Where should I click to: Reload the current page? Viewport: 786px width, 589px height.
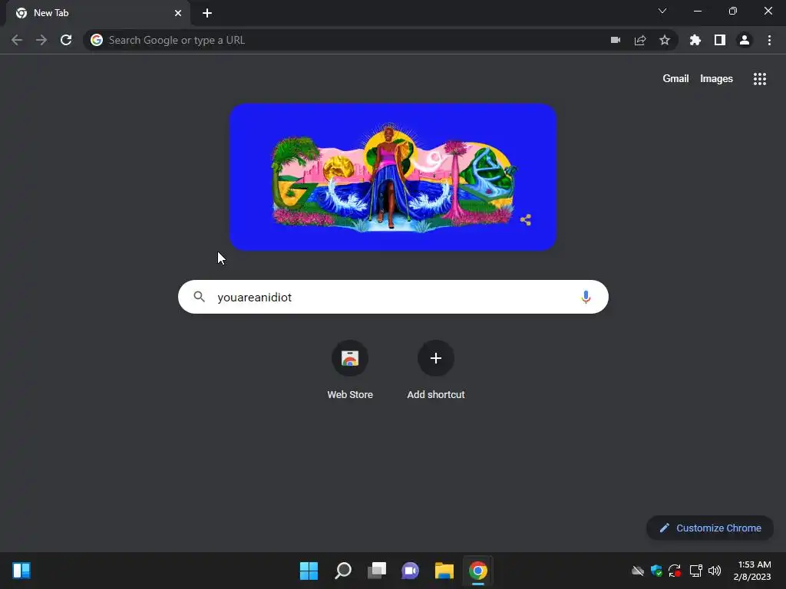[x=66, y=40]
